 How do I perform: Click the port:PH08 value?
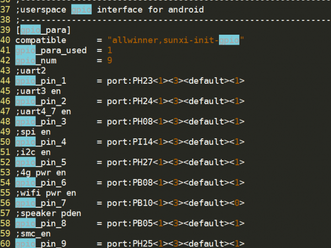pos(131,122)
